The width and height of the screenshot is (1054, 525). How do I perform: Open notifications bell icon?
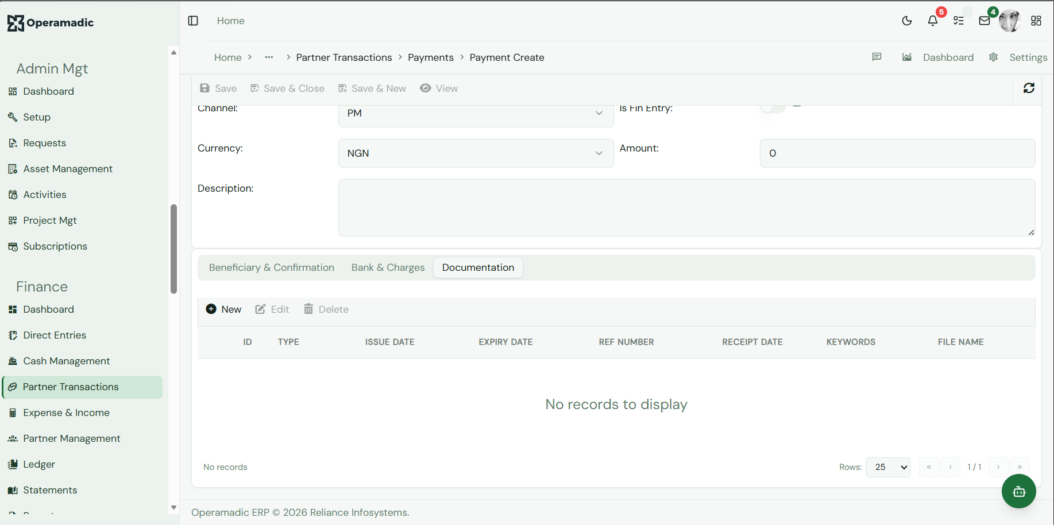coord(933,21)
